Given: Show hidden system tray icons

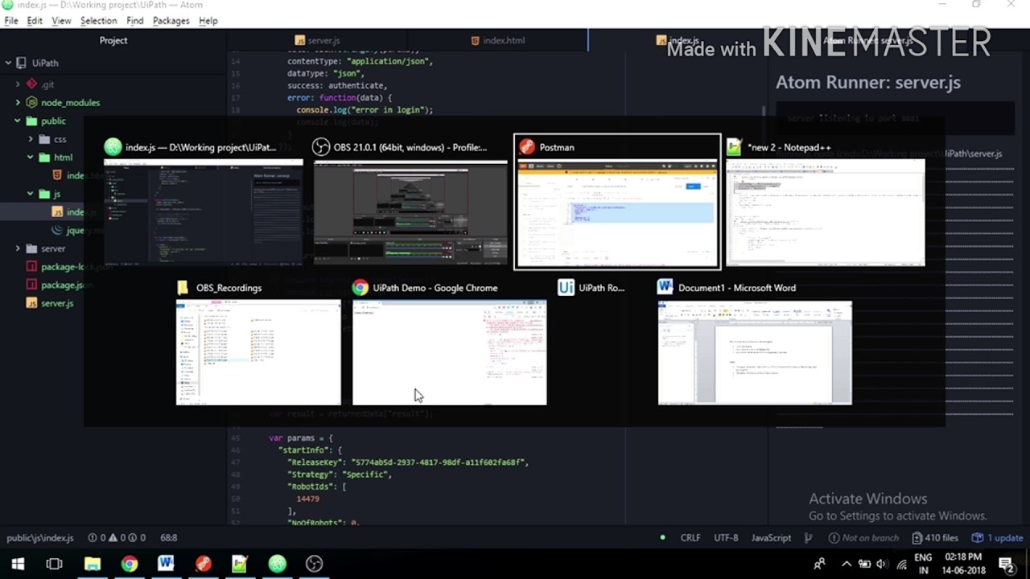Looking at the screenshot, I should [x=846, y=564].
